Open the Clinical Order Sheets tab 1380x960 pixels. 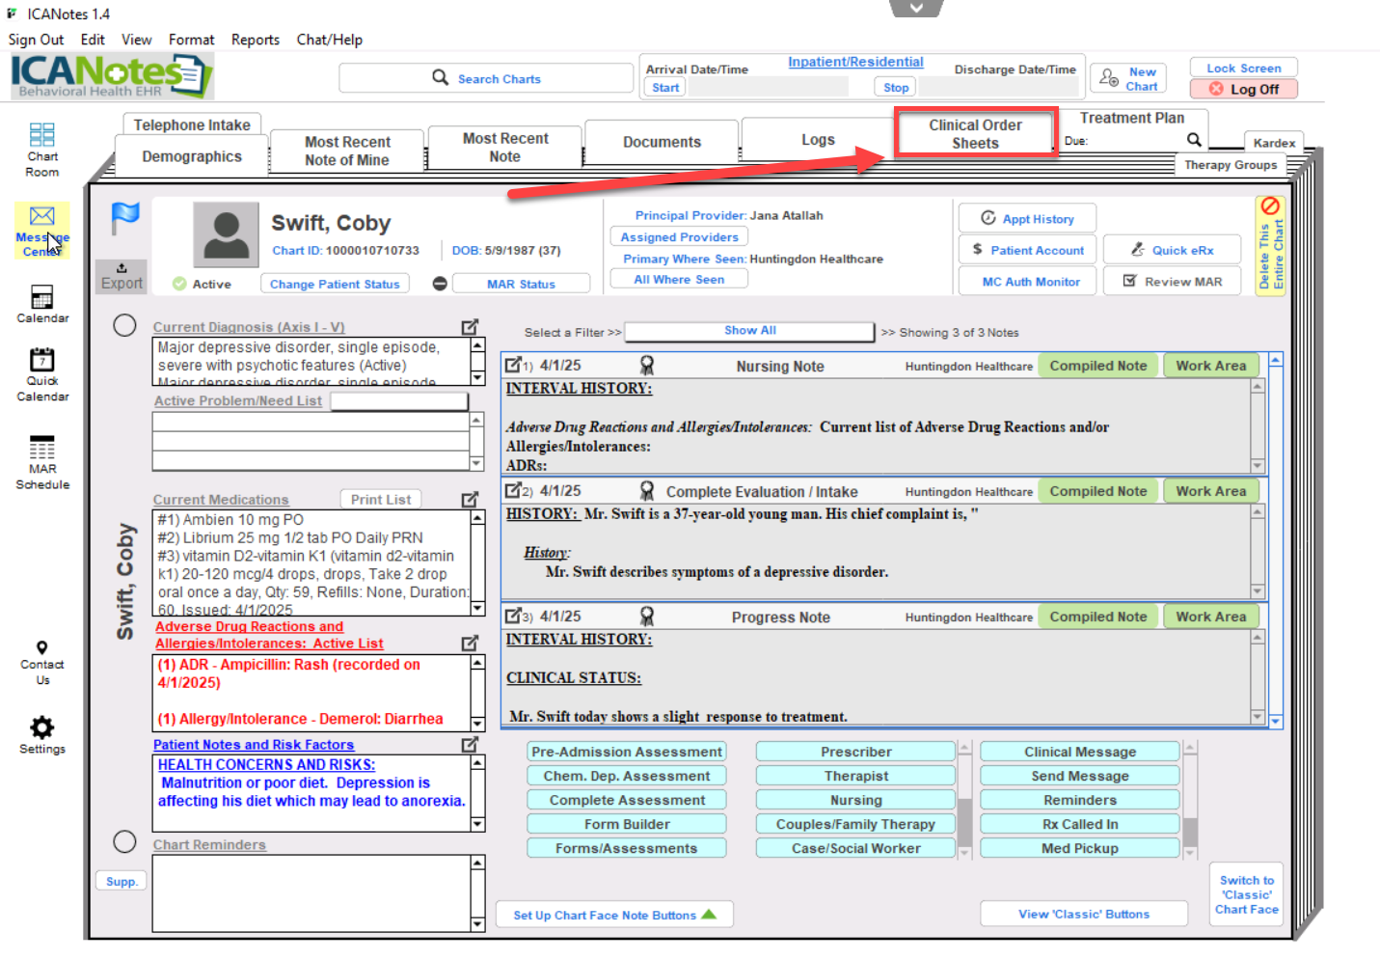point(975,134)
